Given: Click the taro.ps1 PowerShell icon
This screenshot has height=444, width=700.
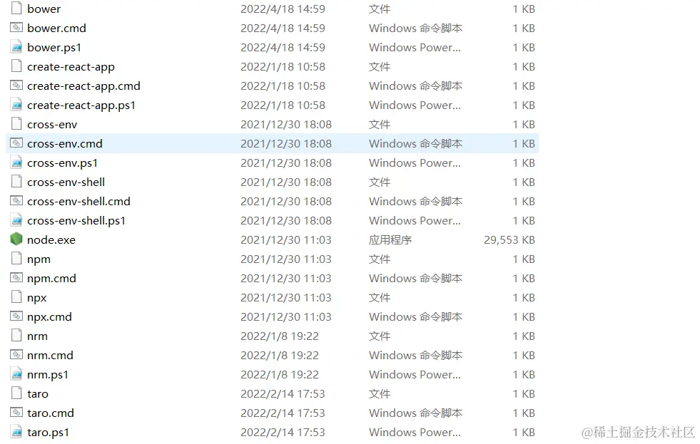Looking at the screenshot, I should [16, 432].
